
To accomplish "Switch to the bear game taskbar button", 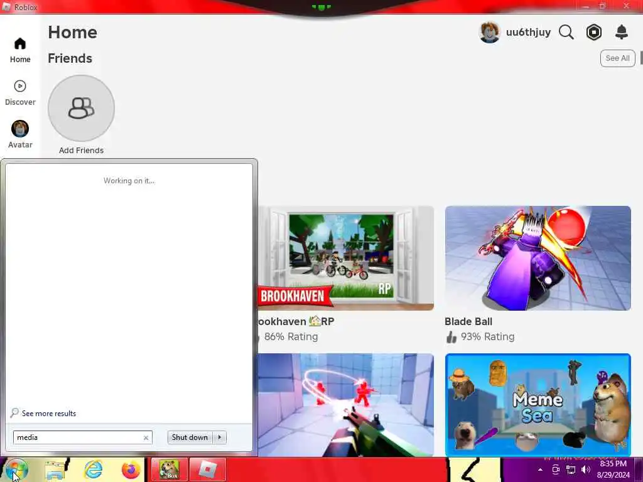I will [170, 469].
